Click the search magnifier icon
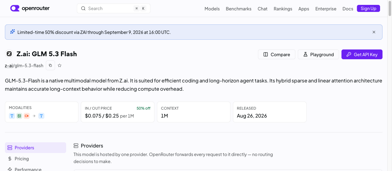This screenshot has height=171, width=392. [83, 9]
